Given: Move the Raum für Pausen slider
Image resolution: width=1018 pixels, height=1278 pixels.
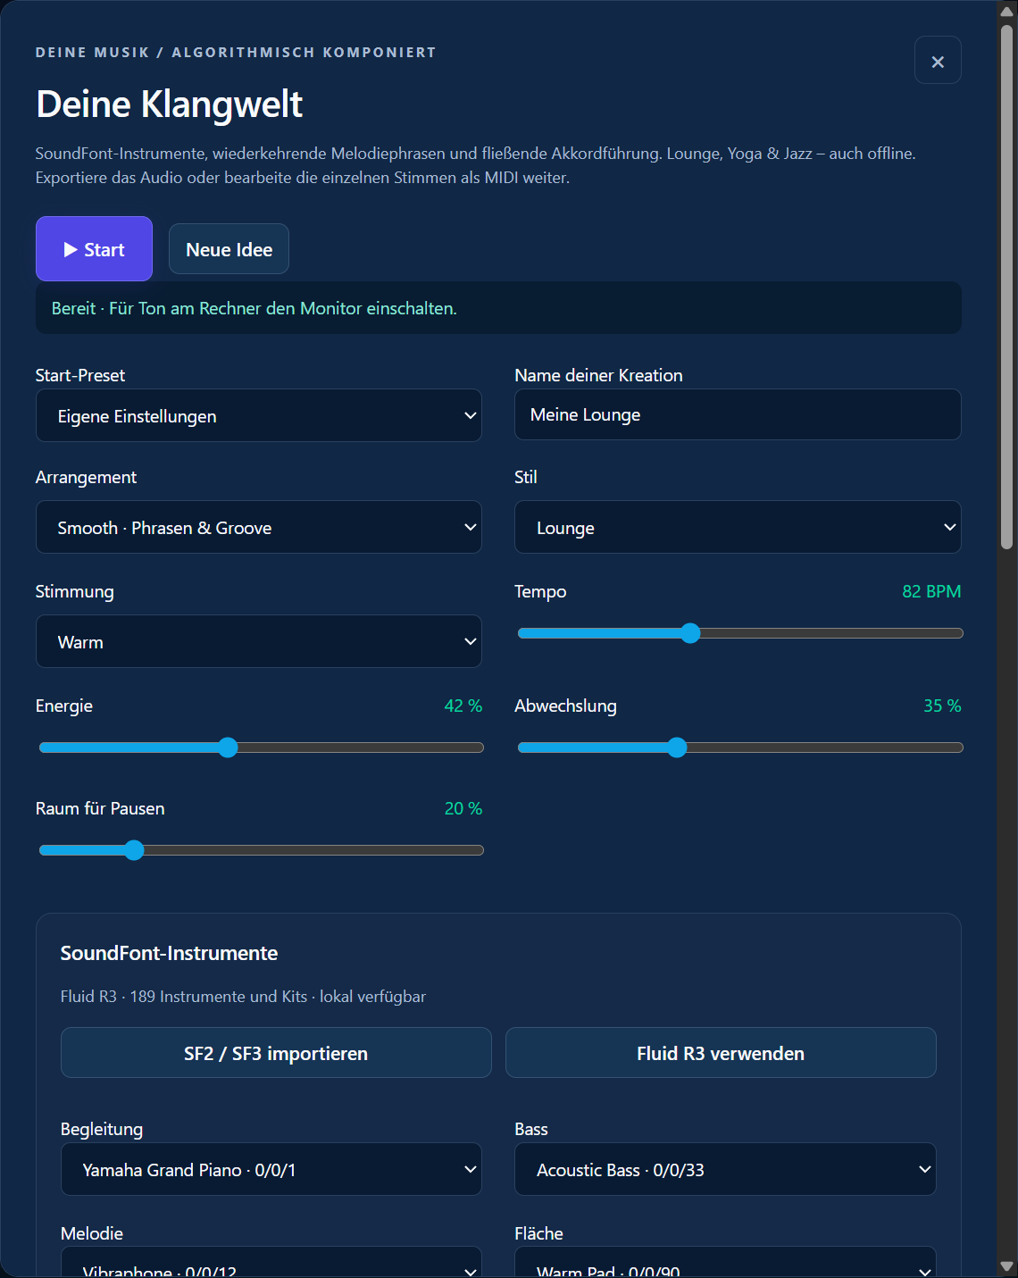Looking at the screenshot, I should pos(262,850).
